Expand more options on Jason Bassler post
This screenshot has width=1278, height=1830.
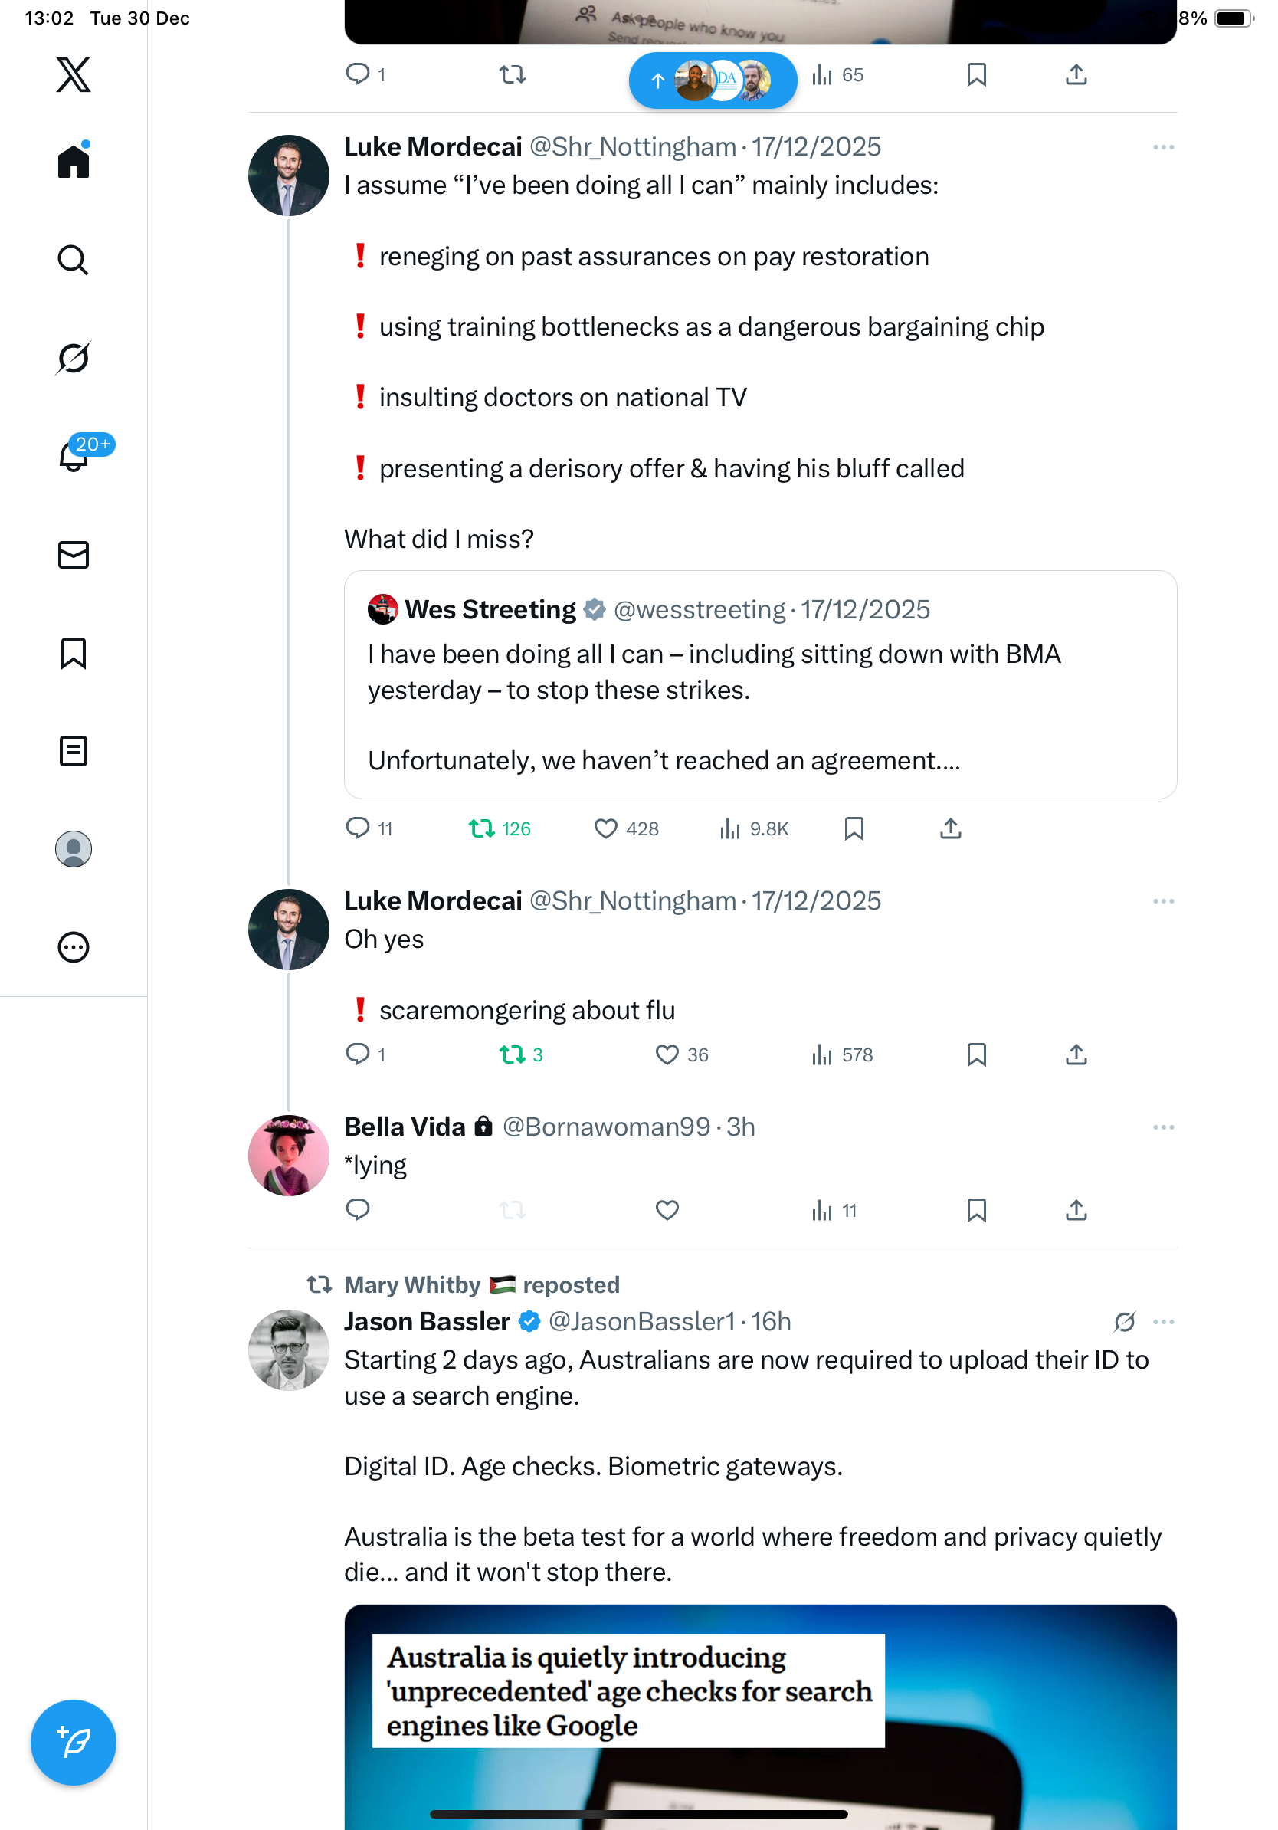point(1163,1322)
